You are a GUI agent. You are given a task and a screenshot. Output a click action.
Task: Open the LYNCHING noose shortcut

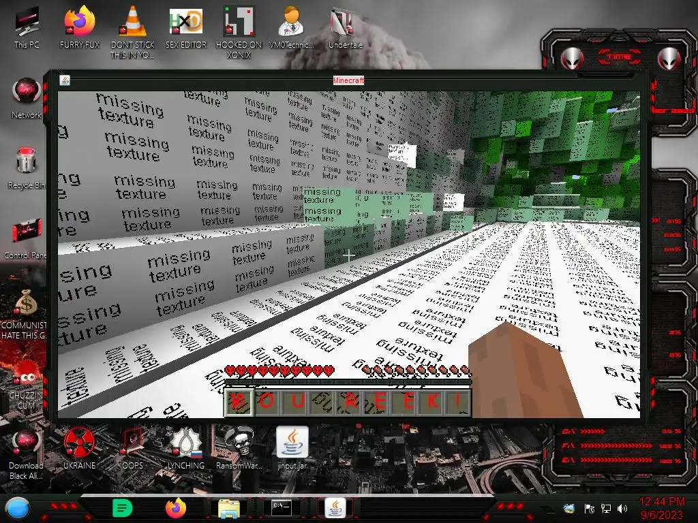tap(186, 448)
